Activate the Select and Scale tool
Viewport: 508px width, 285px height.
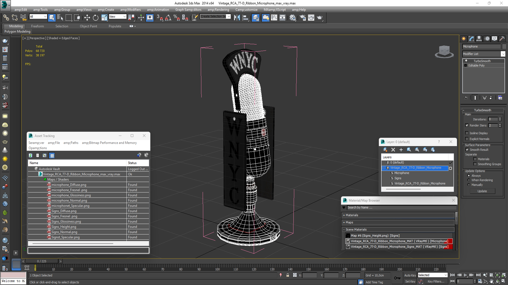tap(104, 18)
